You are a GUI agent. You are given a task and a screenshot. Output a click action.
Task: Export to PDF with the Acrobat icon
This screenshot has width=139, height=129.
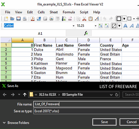point(33,19)
